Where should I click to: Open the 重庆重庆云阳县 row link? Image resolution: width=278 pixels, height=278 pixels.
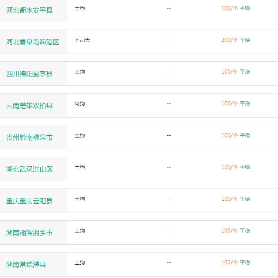[30, 201]
